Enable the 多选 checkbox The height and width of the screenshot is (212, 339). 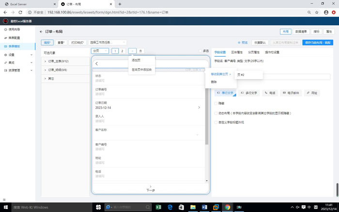(x=200, y=51)
